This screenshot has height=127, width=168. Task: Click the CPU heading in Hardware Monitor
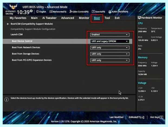(140, 23)
